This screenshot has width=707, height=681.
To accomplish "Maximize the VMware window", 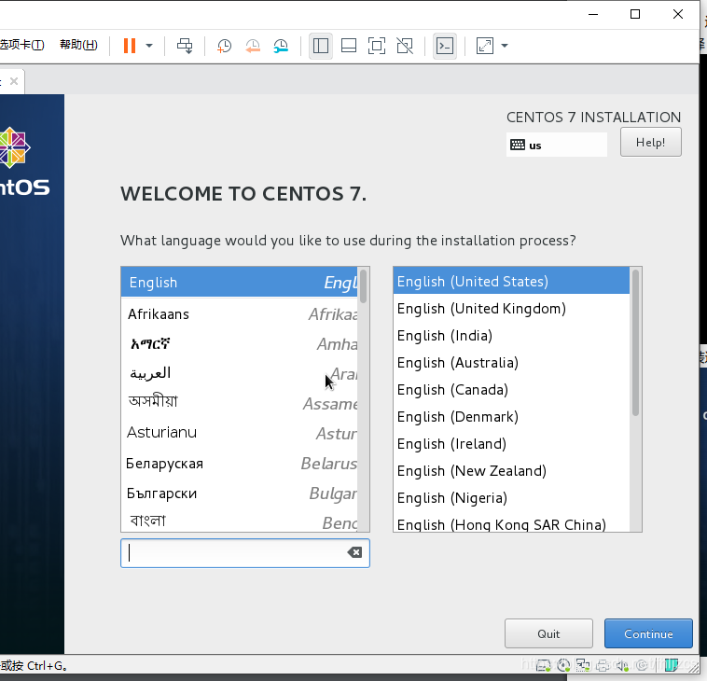I will 635,14.
